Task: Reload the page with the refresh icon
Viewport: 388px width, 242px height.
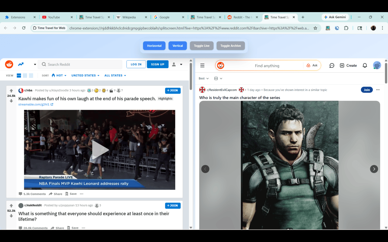Action: tap(24, 28)
